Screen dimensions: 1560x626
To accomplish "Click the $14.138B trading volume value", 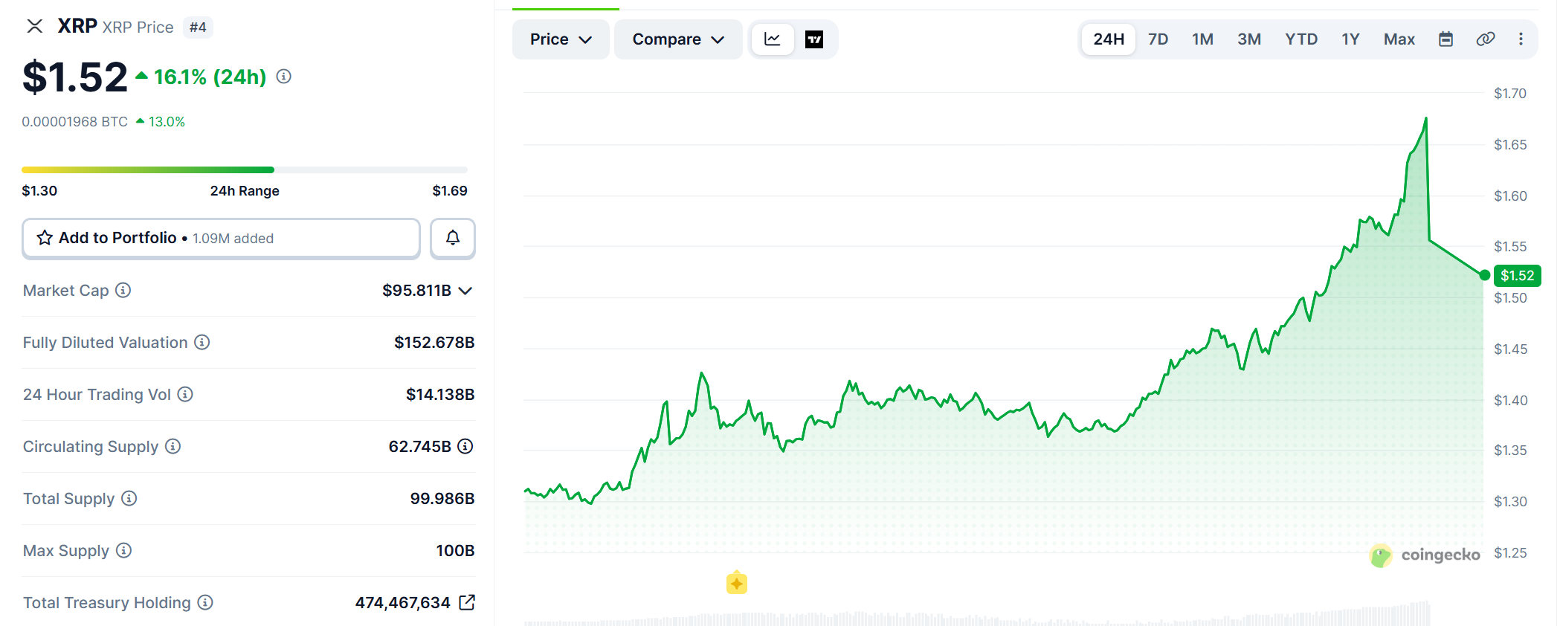I will point(440,395).
